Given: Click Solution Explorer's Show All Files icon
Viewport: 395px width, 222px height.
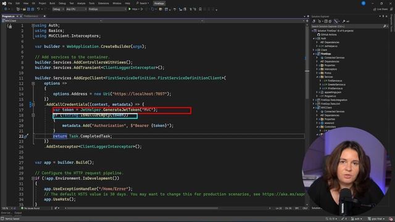Looking at the screenshot, I should click(x=330, y=22).
